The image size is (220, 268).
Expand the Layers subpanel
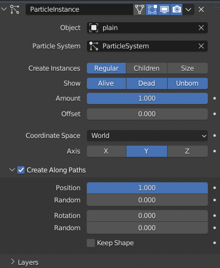12,262
